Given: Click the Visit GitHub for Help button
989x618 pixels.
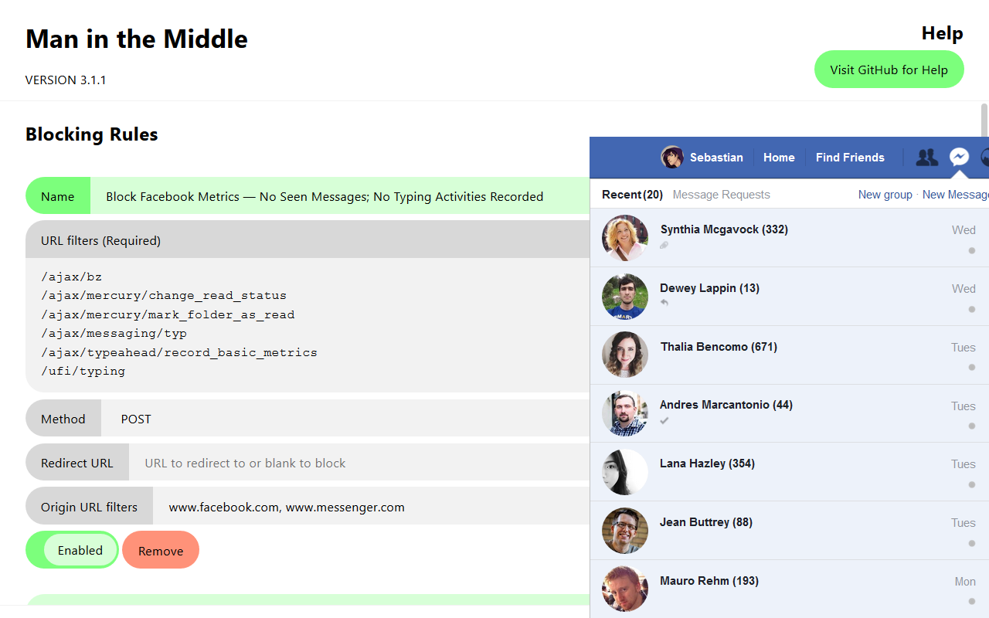Looking at the screenshot, I should click(889, 70).
